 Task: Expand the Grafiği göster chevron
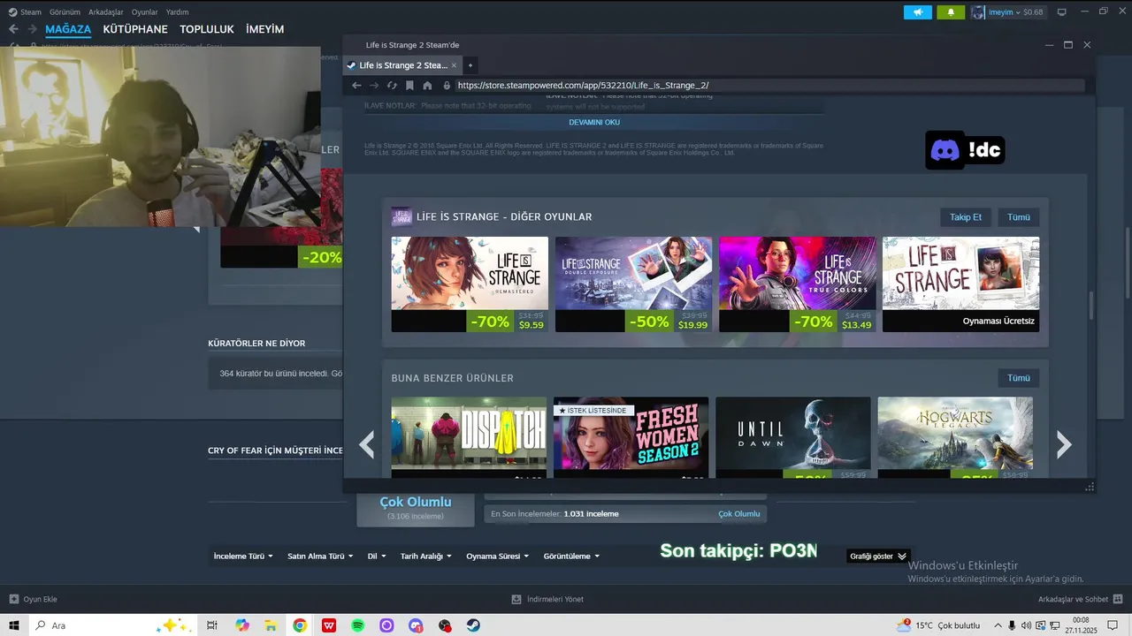click(x=901, y=556)
